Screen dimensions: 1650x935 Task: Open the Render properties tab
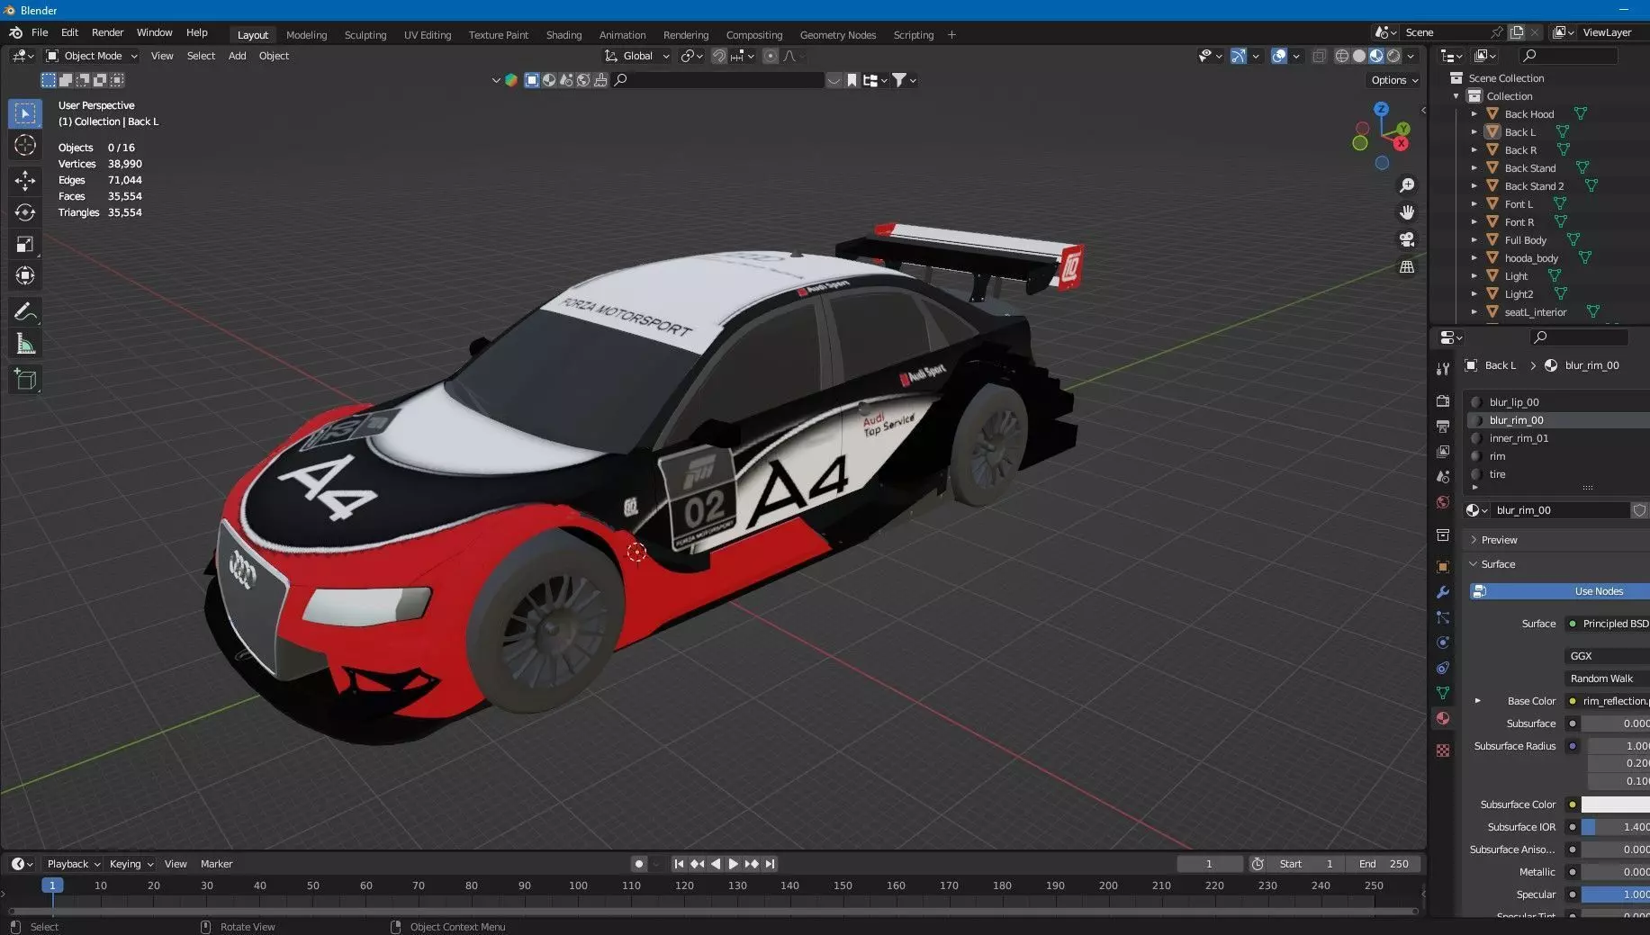[1443, 400]
